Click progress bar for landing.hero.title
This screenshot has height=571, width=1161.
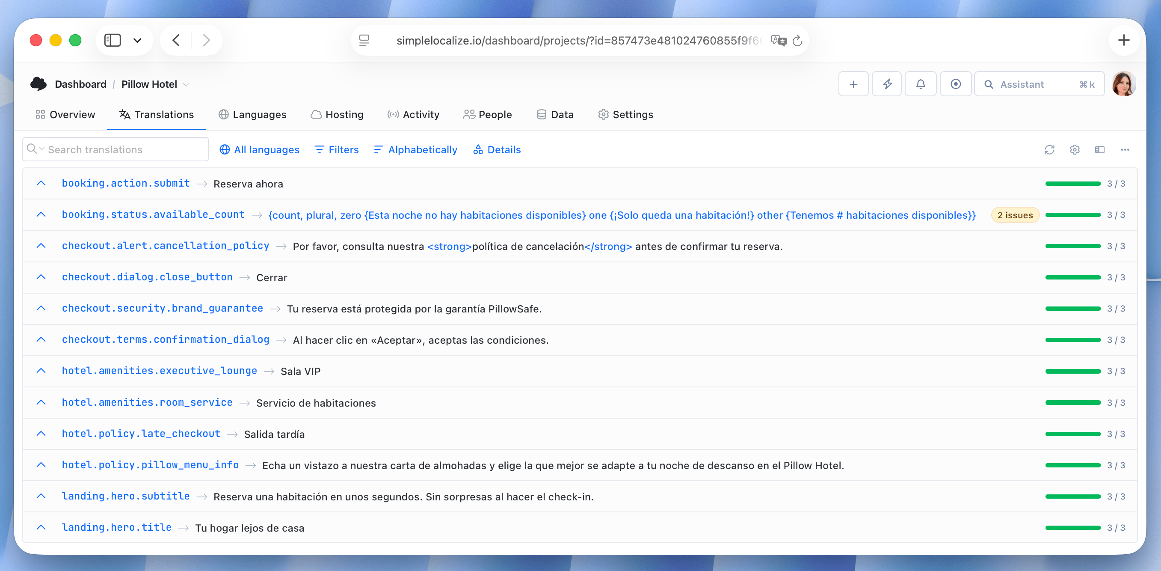[x=1073, y=528]
